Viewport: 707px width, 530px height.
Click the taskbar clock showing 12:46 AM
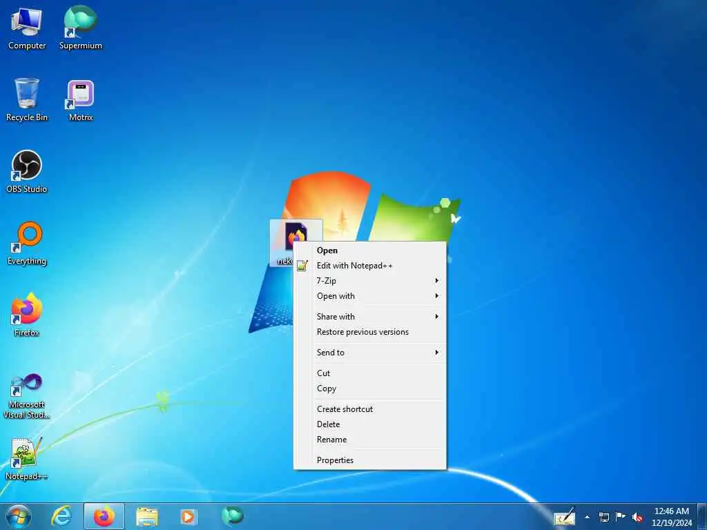click(x=671, y=517)
